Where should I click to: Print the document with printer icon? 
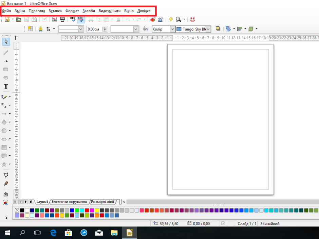(62, 20)
